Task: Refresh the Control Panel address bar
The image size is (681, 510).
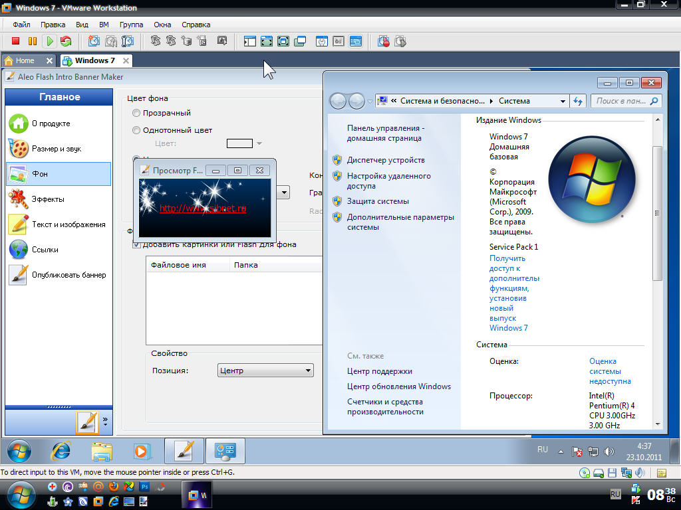Action: [x=578, y=101]
